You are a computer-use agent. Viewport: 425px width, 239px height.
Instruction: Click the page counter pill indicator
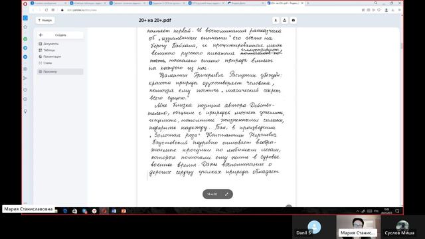point(218,194)
